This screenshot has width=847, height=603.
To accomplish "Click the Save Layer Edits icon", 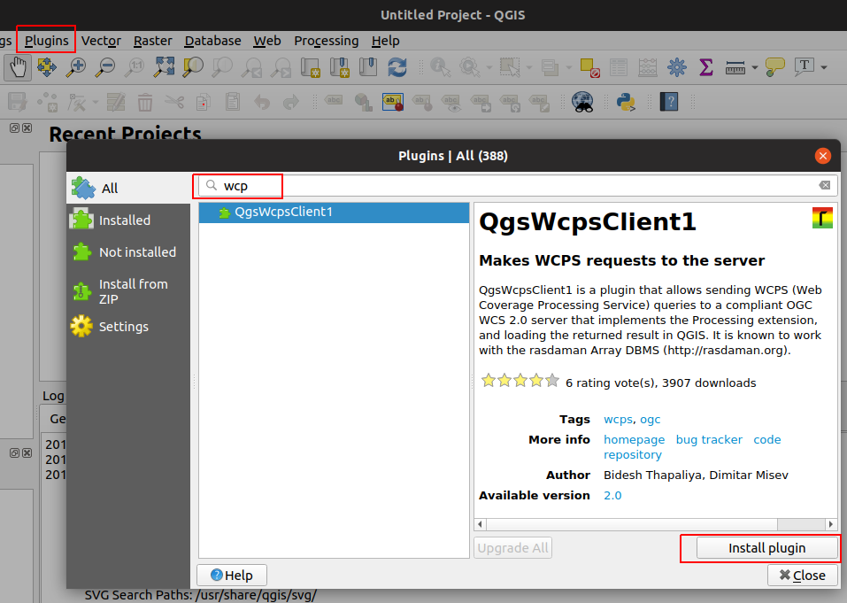I will tap(18, 102).
